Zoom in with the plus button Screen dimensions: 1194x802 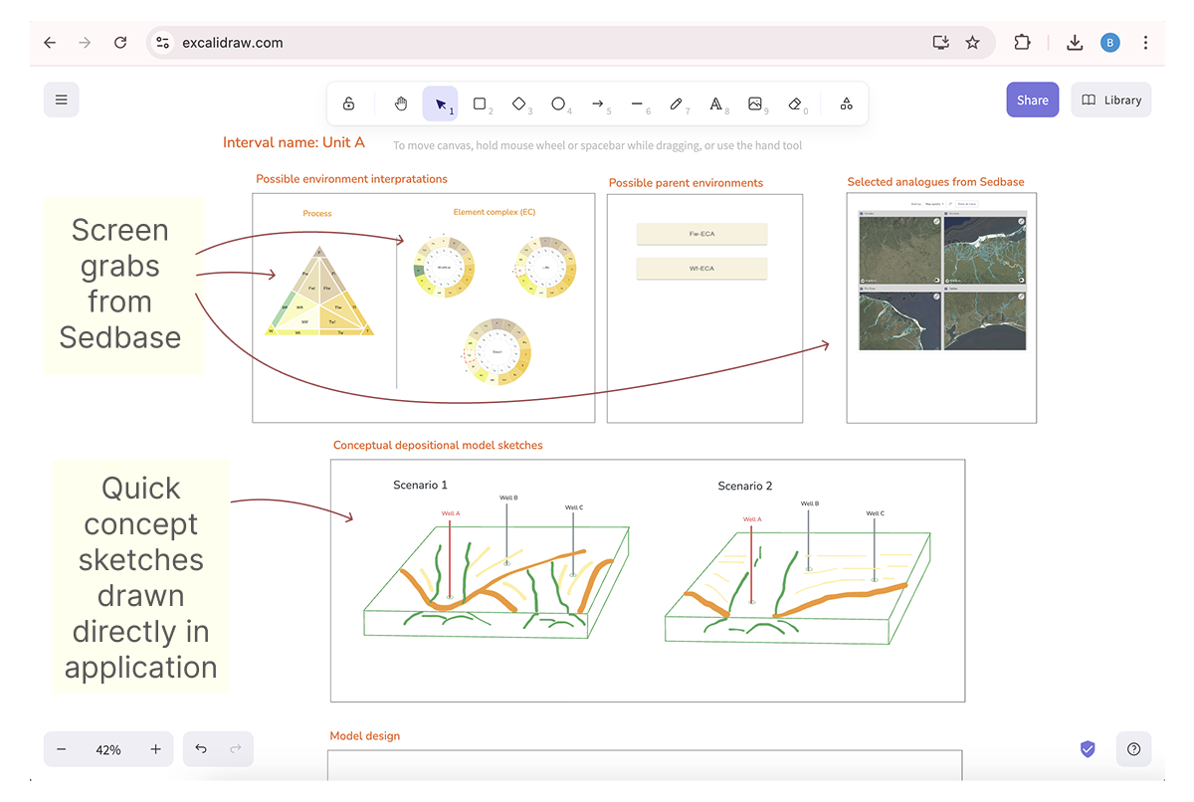(155, 749)
